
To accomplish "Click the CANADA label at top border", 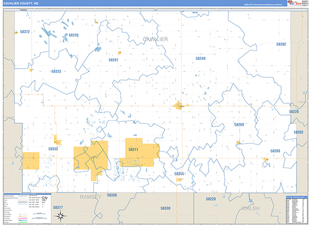I will point(23,10).
